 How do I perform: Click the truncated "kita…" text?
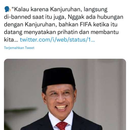point(11,40)
